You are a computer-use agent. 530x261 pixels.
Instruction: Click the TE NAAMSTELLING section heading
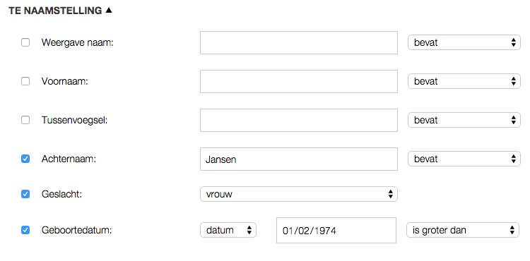pos(55,11)
